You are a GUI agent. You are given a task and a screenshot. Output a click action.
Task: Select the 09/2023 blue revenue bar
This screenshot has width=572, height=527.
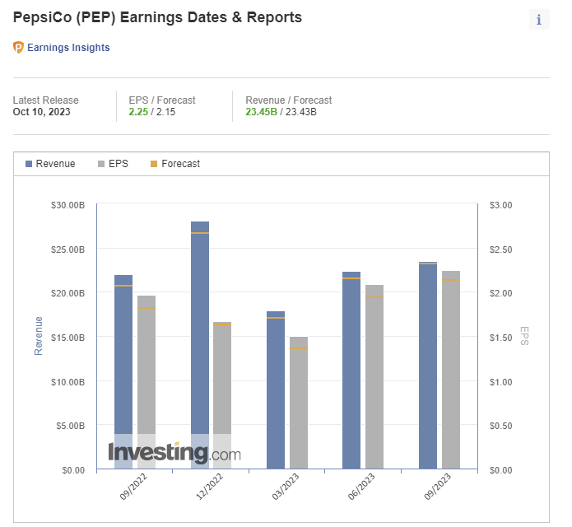tap(428, 366)
